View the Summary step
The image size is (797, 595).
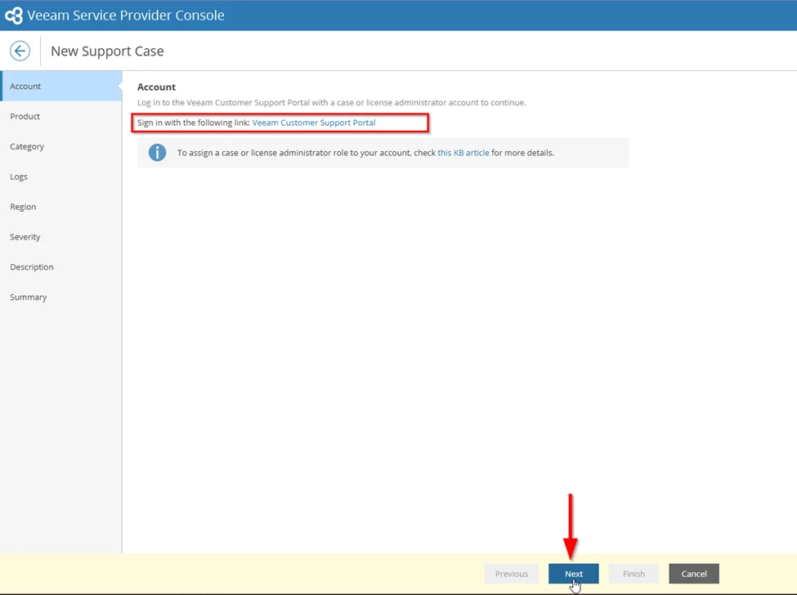61,297
